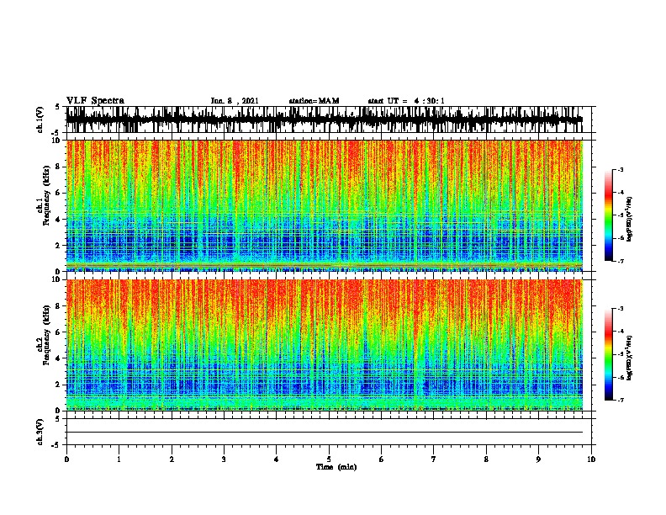Image resolution: width=666 pixels, height=515 pixels.
Task: Click the "5" time axis tick label
Action: tap(329, 459)
